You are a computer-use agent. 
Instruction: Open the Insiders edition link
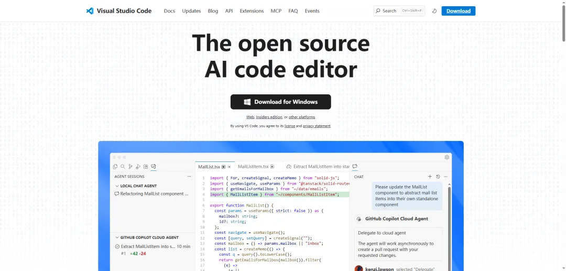tap(269, 117)
